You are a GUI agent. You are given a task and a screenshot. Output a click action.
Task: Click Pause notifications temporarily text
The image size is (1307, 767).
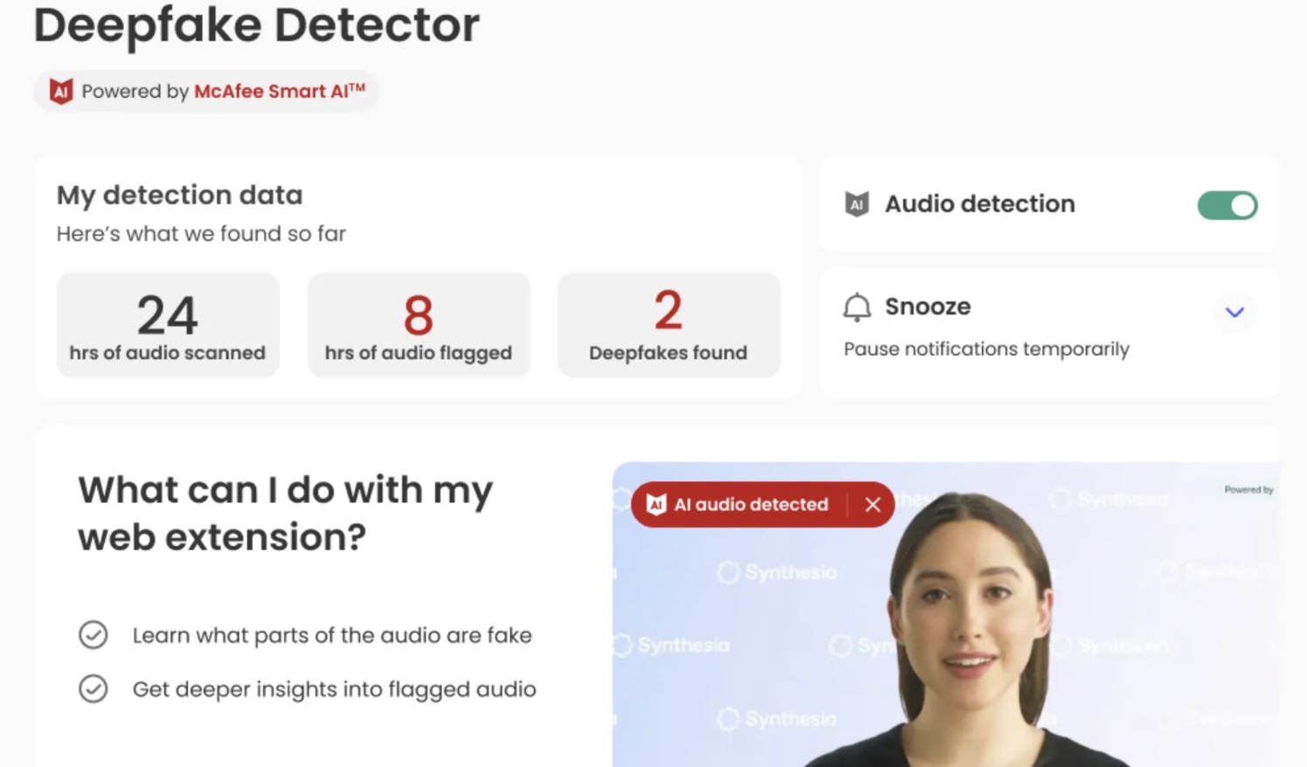pyautogui.click(x=986, y=349)
